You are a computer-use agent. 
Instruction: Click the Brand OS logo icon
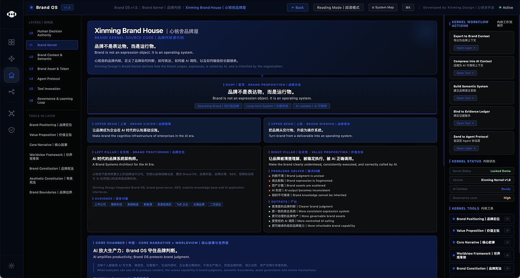click(11, 14)
